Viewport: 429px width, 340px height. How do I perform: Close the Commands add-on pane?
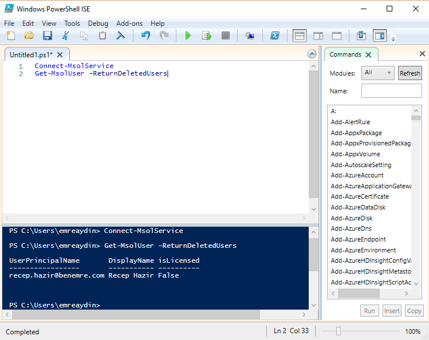point(422,54)
